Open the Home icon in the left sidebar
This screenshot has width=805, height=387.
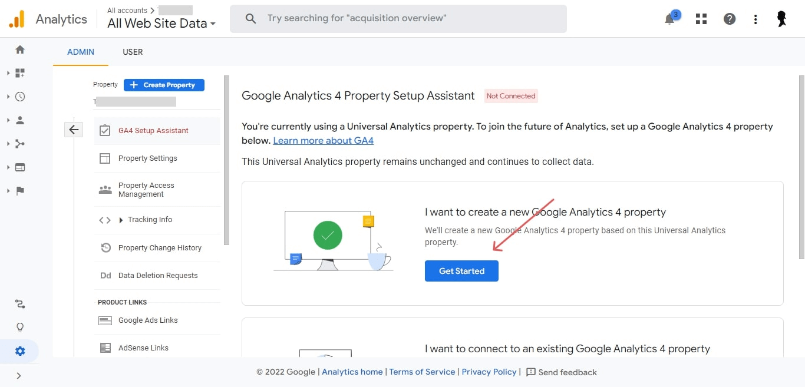(20, 49)
